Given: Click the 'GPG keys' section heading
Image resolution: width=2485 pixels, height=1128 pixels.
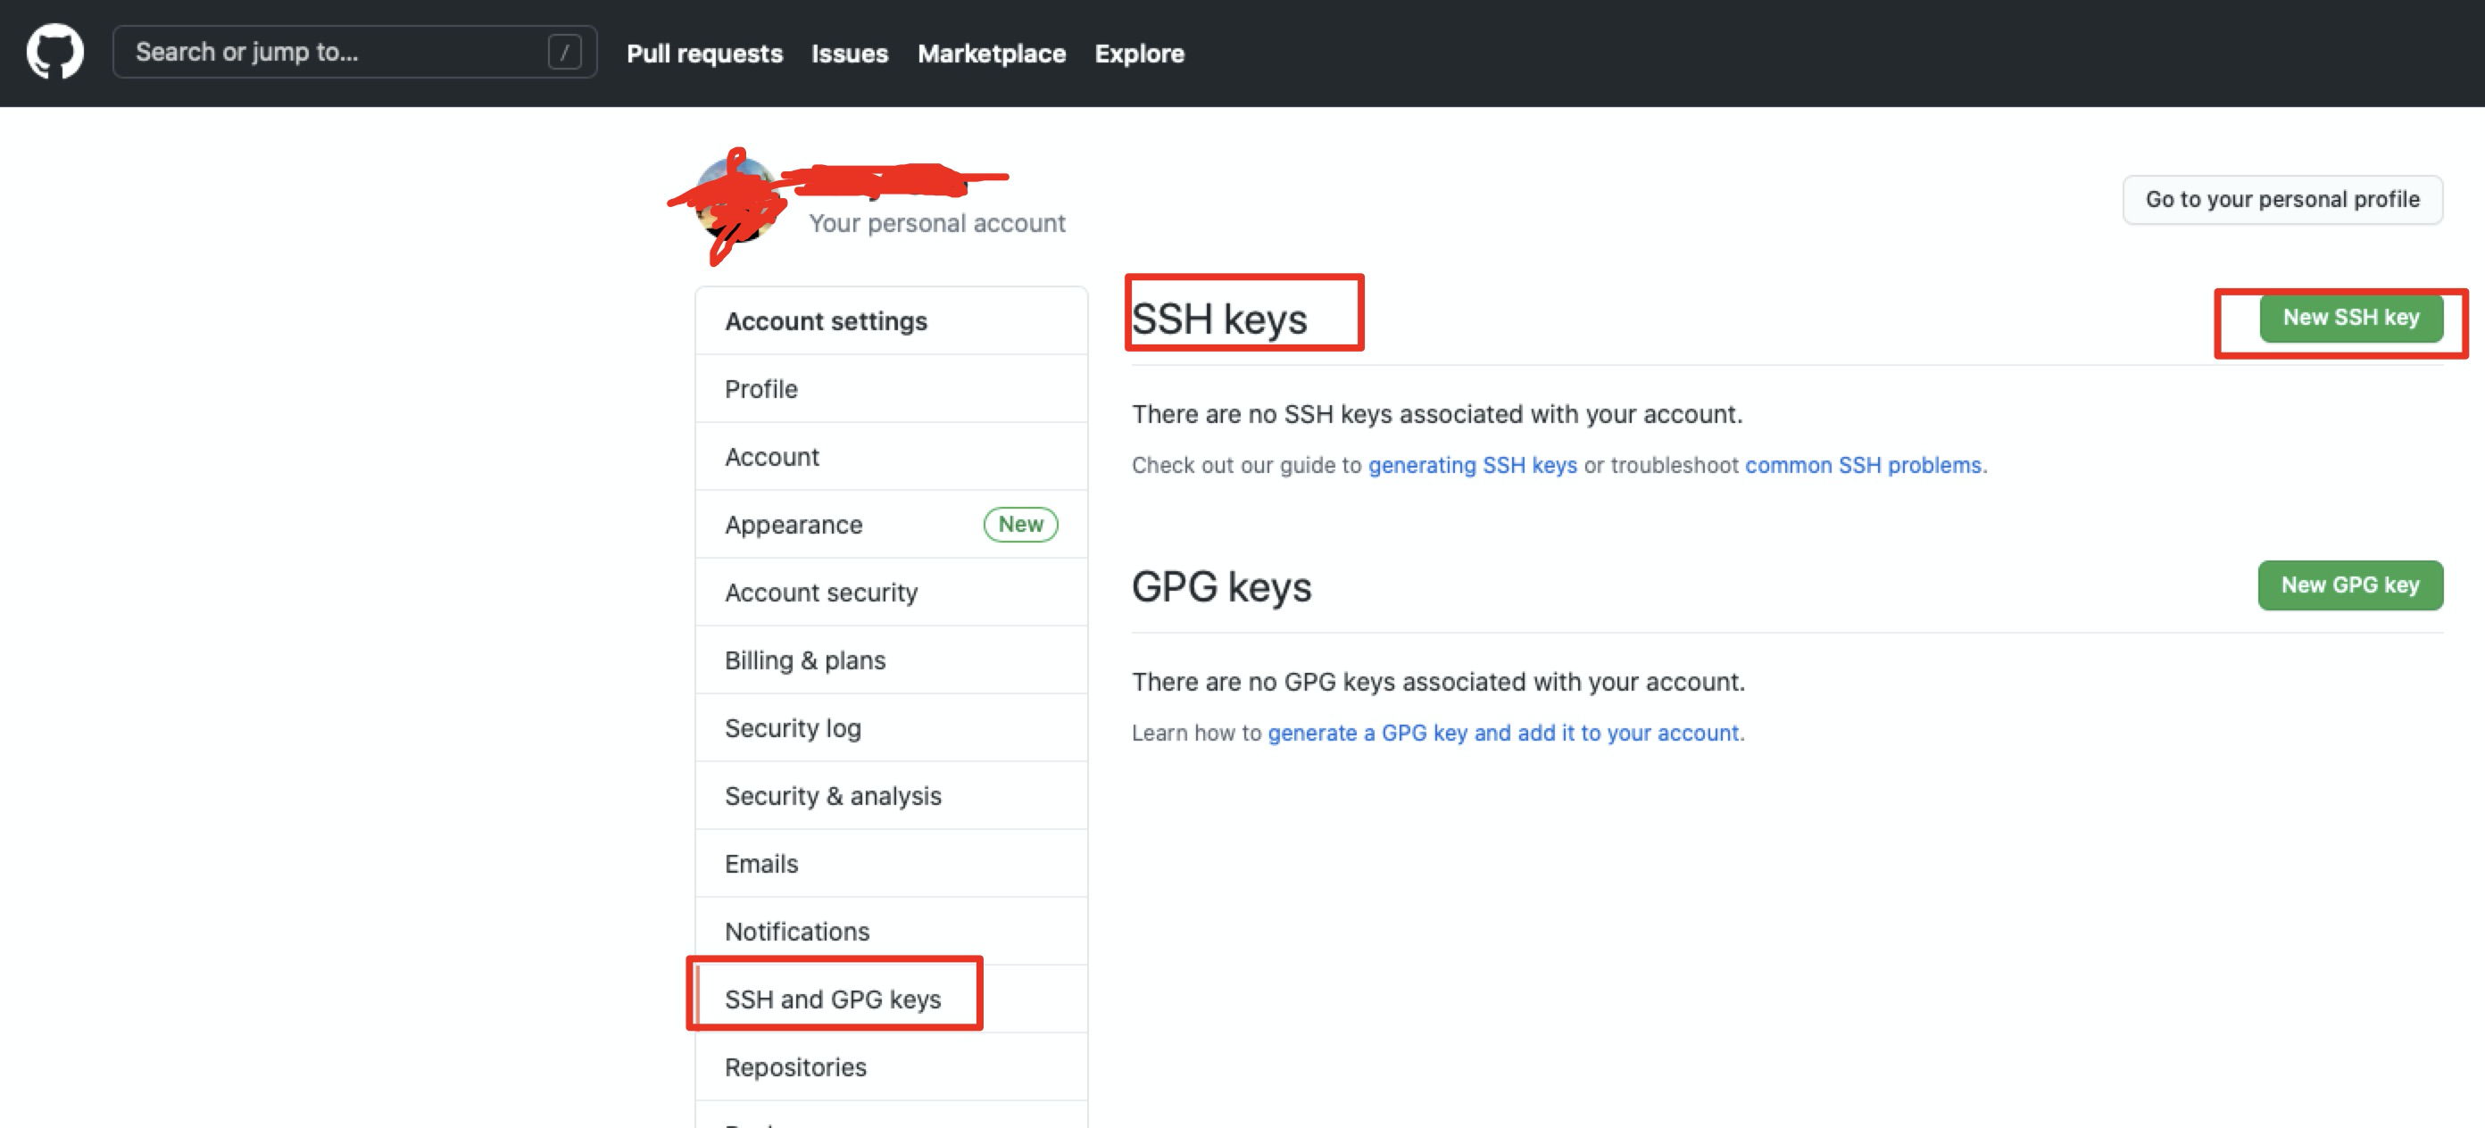Looking at the screenshot, I should [1221, 587].
